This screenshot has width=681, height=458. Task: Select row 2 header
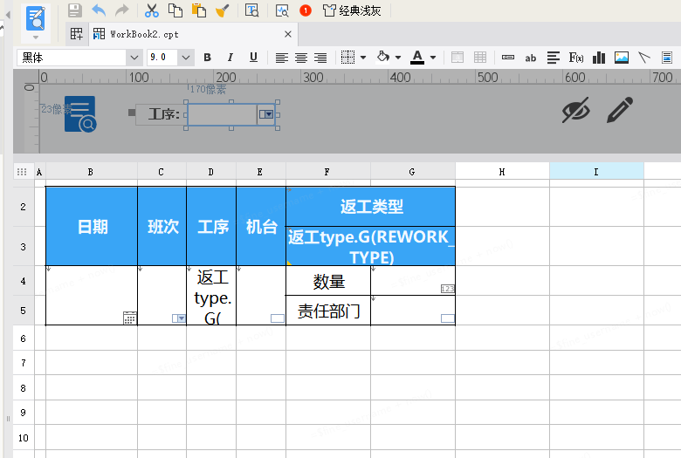tap(23, 207)
